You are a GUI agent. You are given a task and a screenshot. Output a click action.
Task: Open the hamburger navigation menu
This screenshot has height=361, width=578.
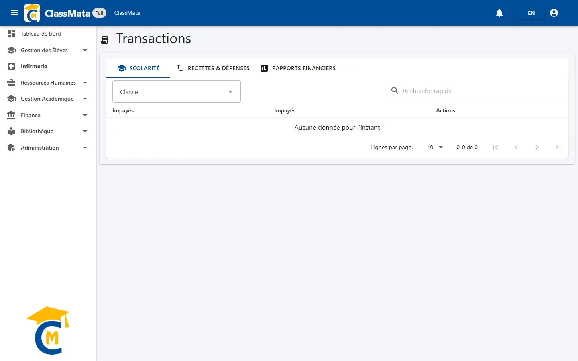(x=14, y=13)
